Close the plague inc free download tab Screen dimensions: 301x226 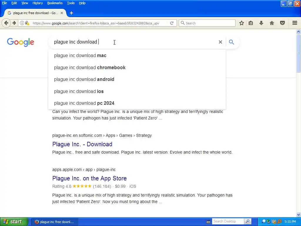(x=62, y=13)
